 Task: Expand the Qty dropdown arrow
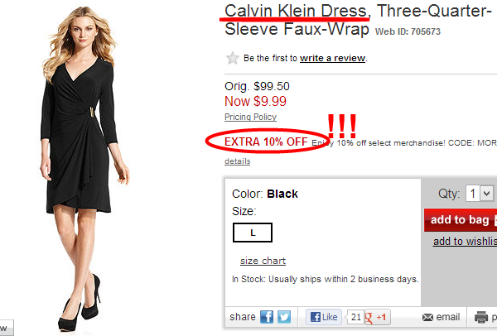coord(487,193)
